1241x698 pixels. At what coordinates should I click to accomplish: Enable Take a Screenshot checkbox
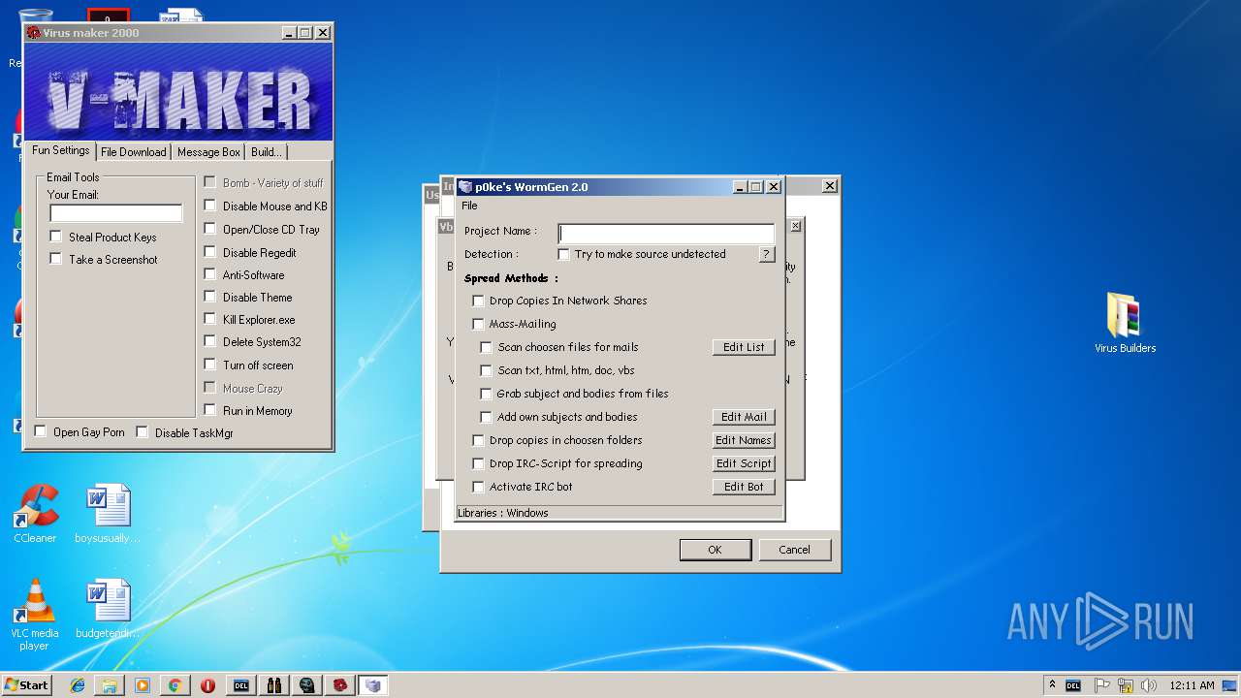pos(55,259)
